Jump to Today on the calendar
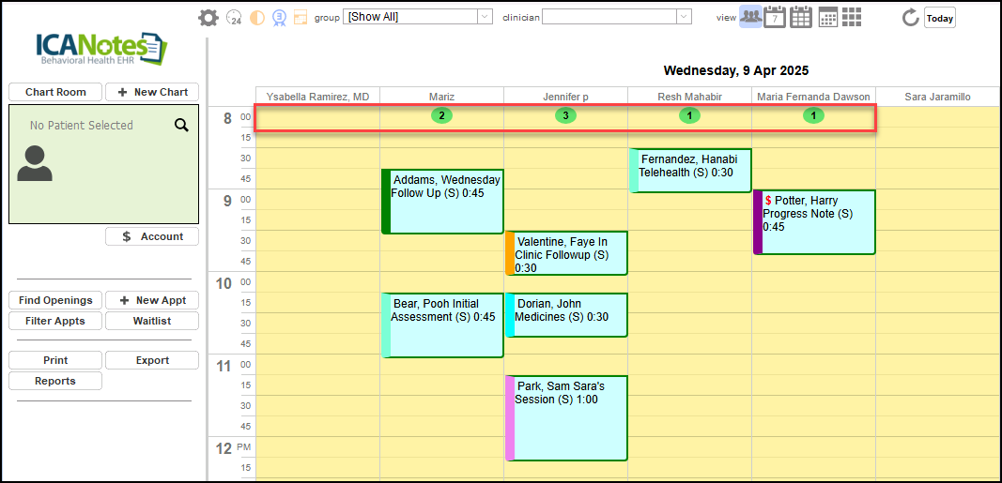Image resolution: width=1002 pixels, height=483 pixels. pyautogui.click(x=940, y=18)
